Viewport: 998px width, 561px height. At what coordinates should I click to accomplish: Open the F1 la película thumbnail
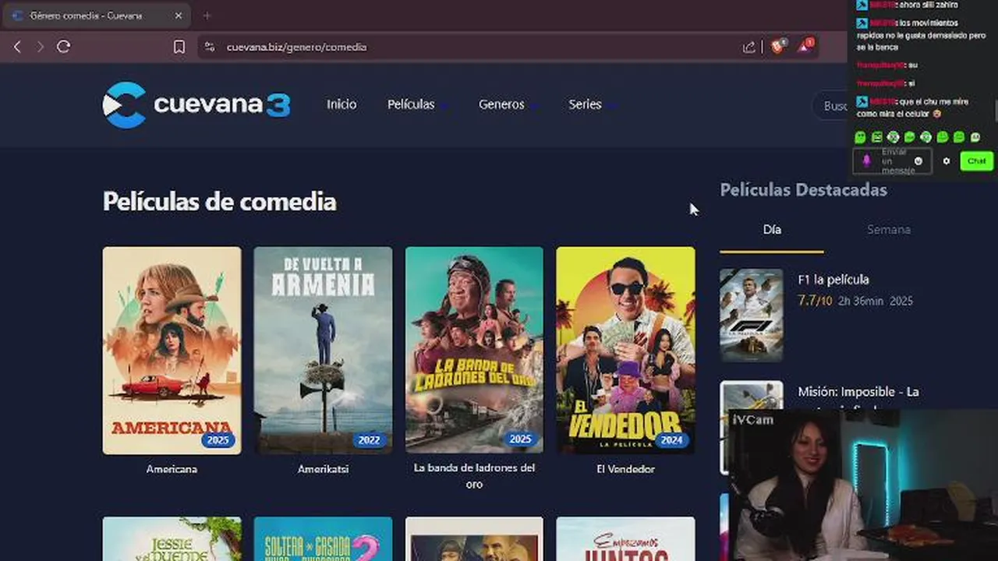(x=752, y=315)
